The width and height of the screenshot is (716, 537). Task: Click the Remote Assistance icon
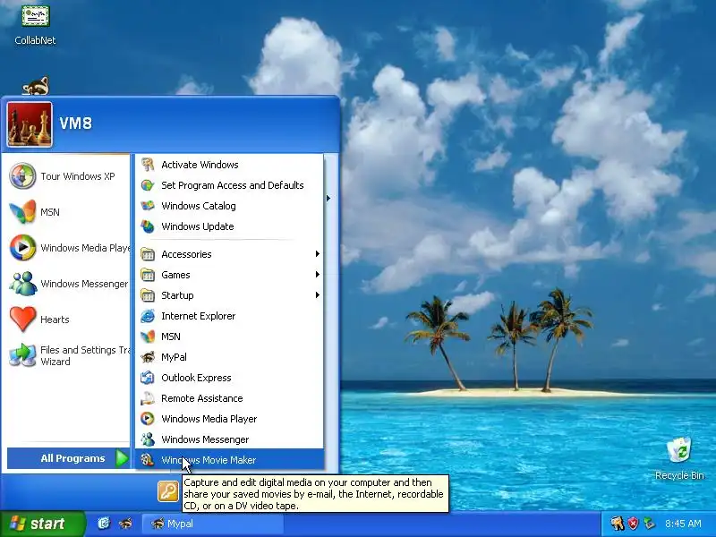(148, 398)
